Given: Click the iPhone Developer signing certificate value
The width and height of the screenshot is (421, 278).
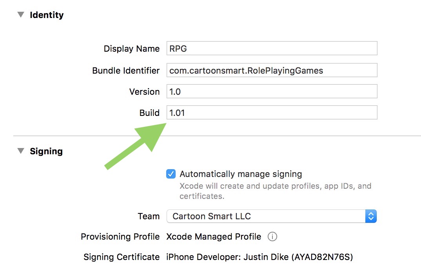Looking at the screenshot, I should [x=259, y=257].
